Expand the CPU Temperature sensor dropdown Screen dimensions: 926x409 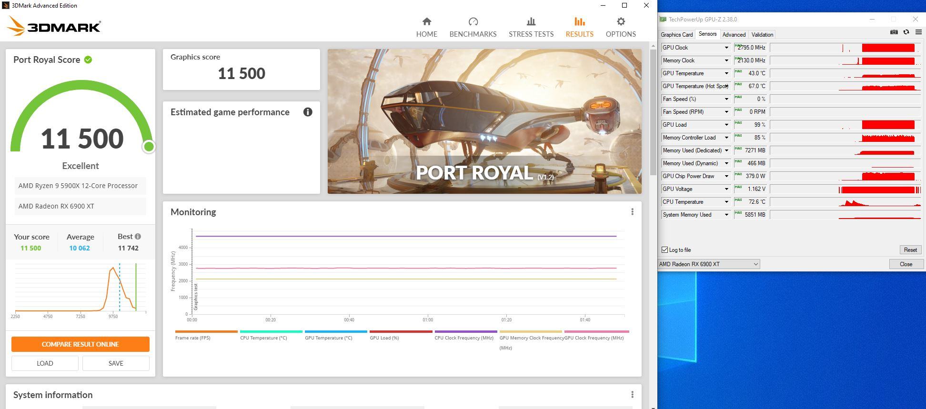click(726, 202)
